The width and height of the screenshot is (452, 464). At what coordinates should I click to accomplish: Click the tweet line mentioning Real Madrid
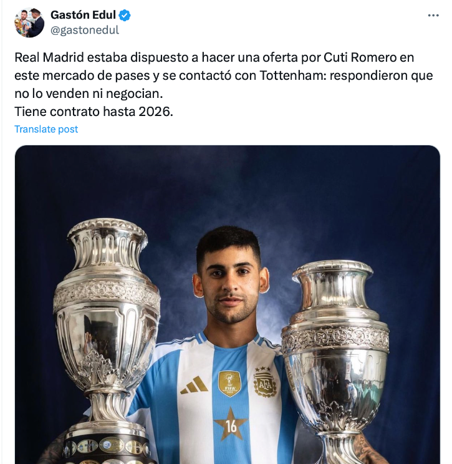(214, 57)
